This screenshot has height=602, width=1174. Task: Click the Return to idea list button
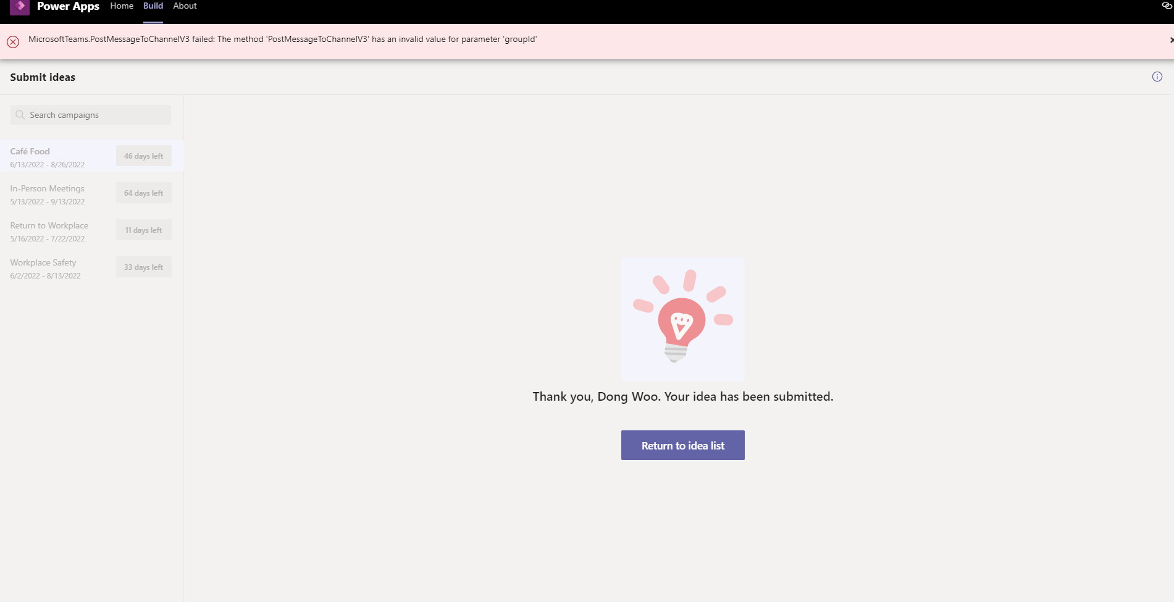tap(682, 445)
